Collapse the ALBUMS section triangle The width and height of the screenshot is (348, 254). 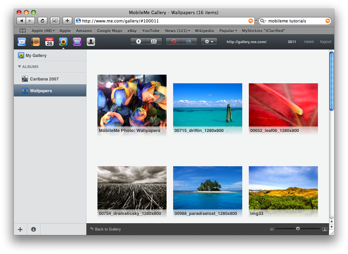click(x=20, y=67)
